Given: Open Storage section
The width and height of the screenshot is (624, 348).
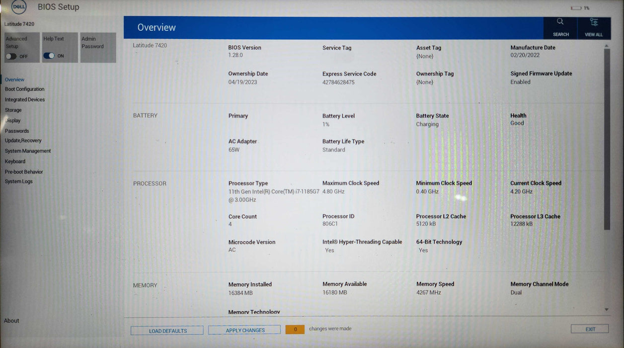Looking at the screenshot, I should (x=13, y=110).
